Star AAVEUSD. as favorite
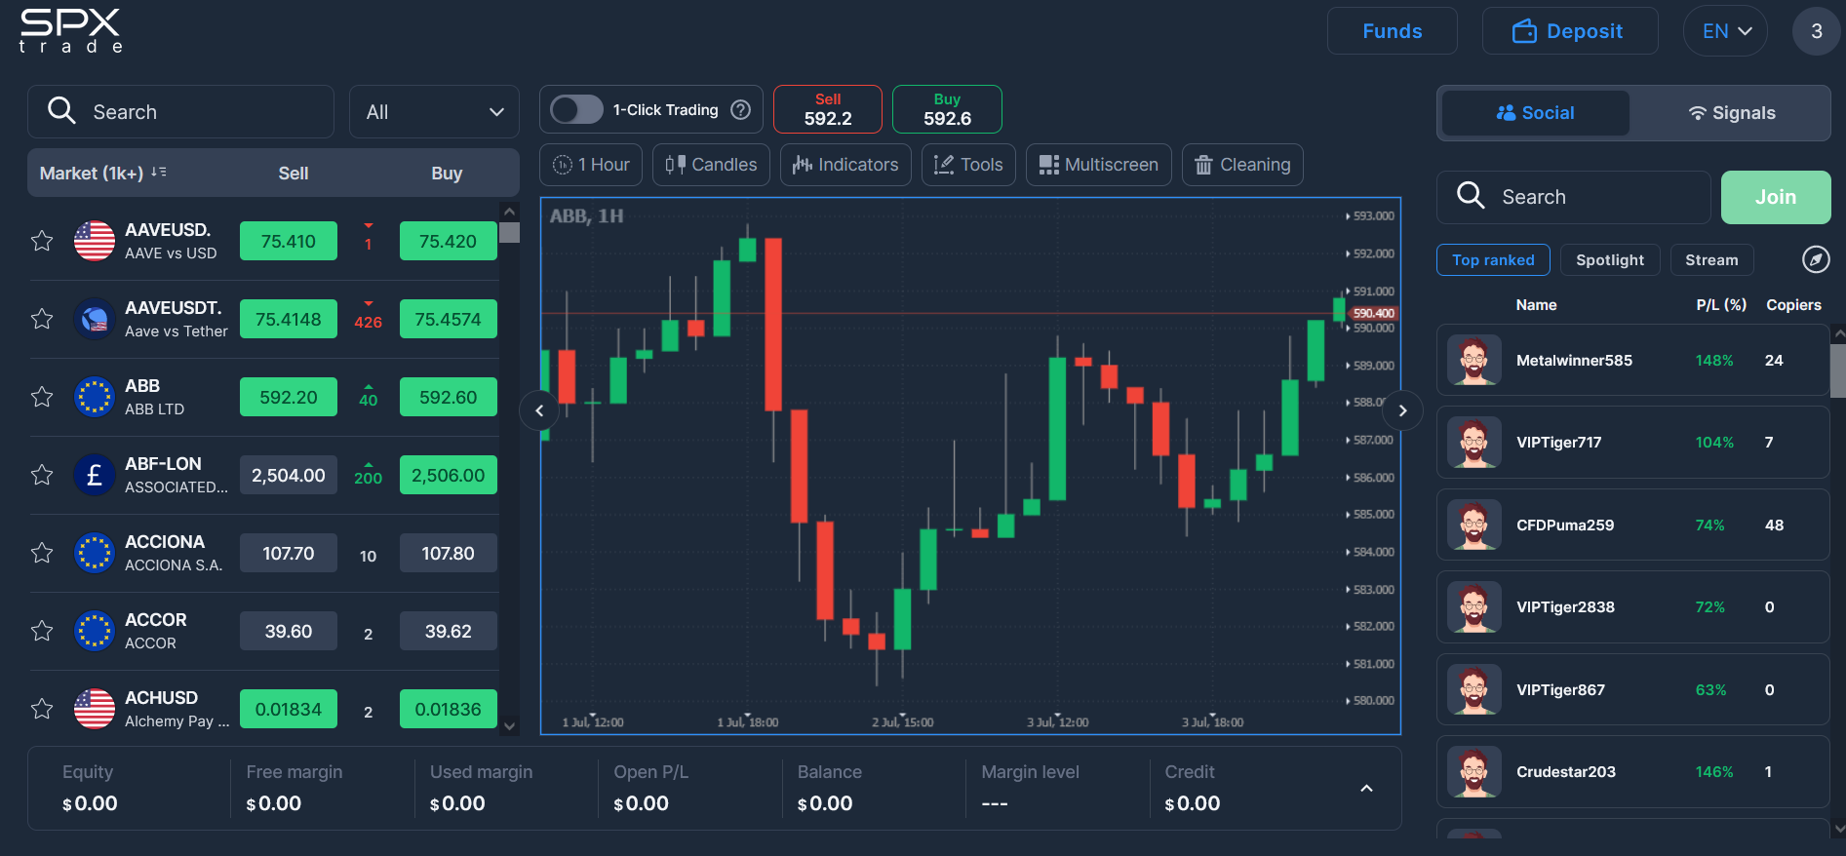 [x=42, y=241]
